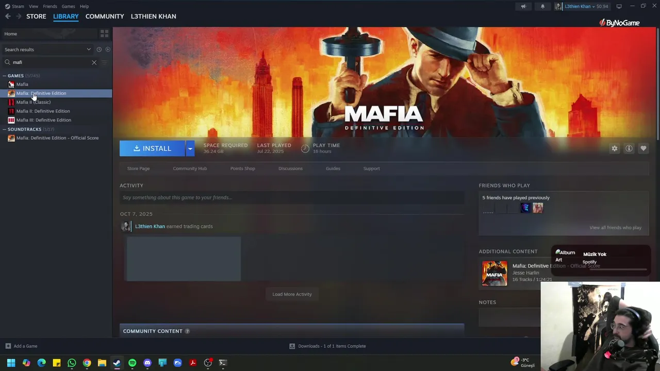Open L3thien Khan activity profile link
The image size is (660, 371).
tap(150, 226)
